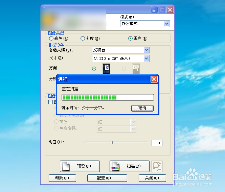The width and height of the screenshot is (225, 192).
Task: Cancel the scan with 取消 button
Action: [x=142, y=108]
